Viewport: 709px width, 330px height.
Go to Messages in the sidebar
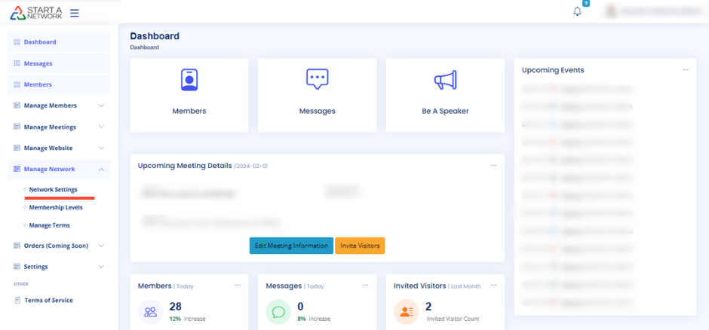tap(38, 63)
